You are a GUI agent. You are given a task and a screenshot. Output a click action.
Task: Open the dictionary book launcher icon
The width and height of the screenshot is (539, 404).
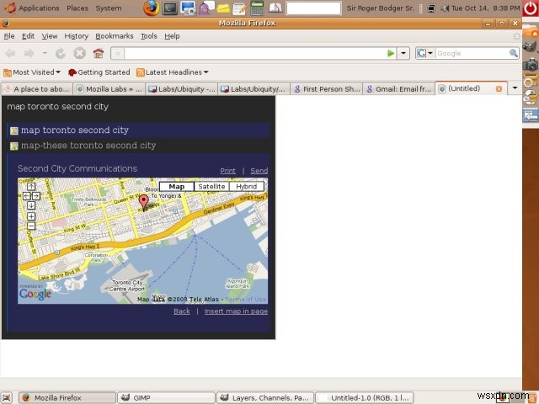[x=275, y=8]
